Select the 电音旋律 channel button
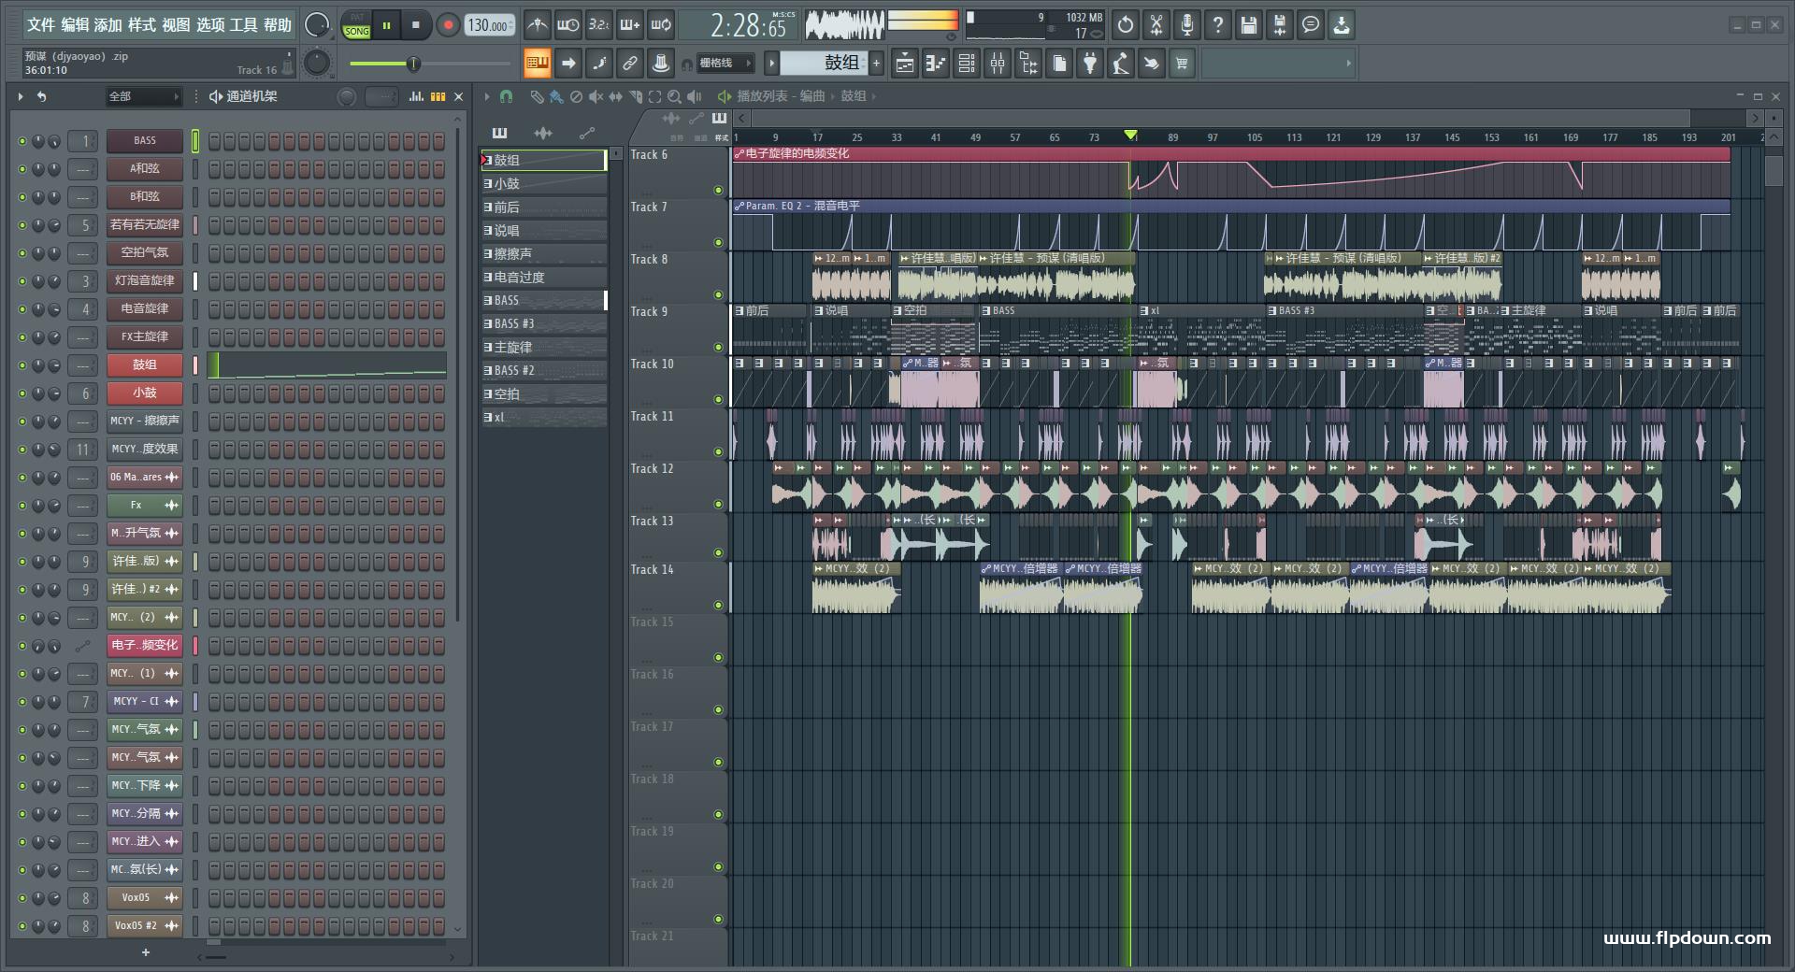This screenshot has width=1795, height=972. [144, 308]
